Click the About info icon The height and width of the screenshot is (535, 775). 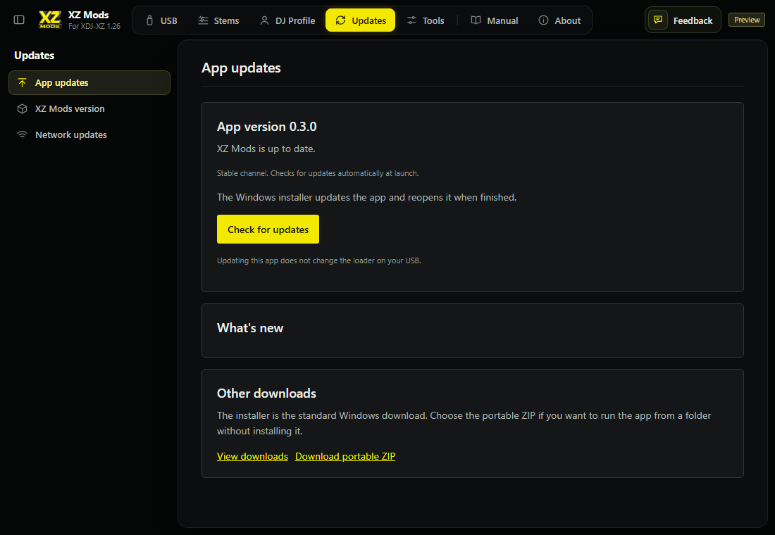[543, 20]
